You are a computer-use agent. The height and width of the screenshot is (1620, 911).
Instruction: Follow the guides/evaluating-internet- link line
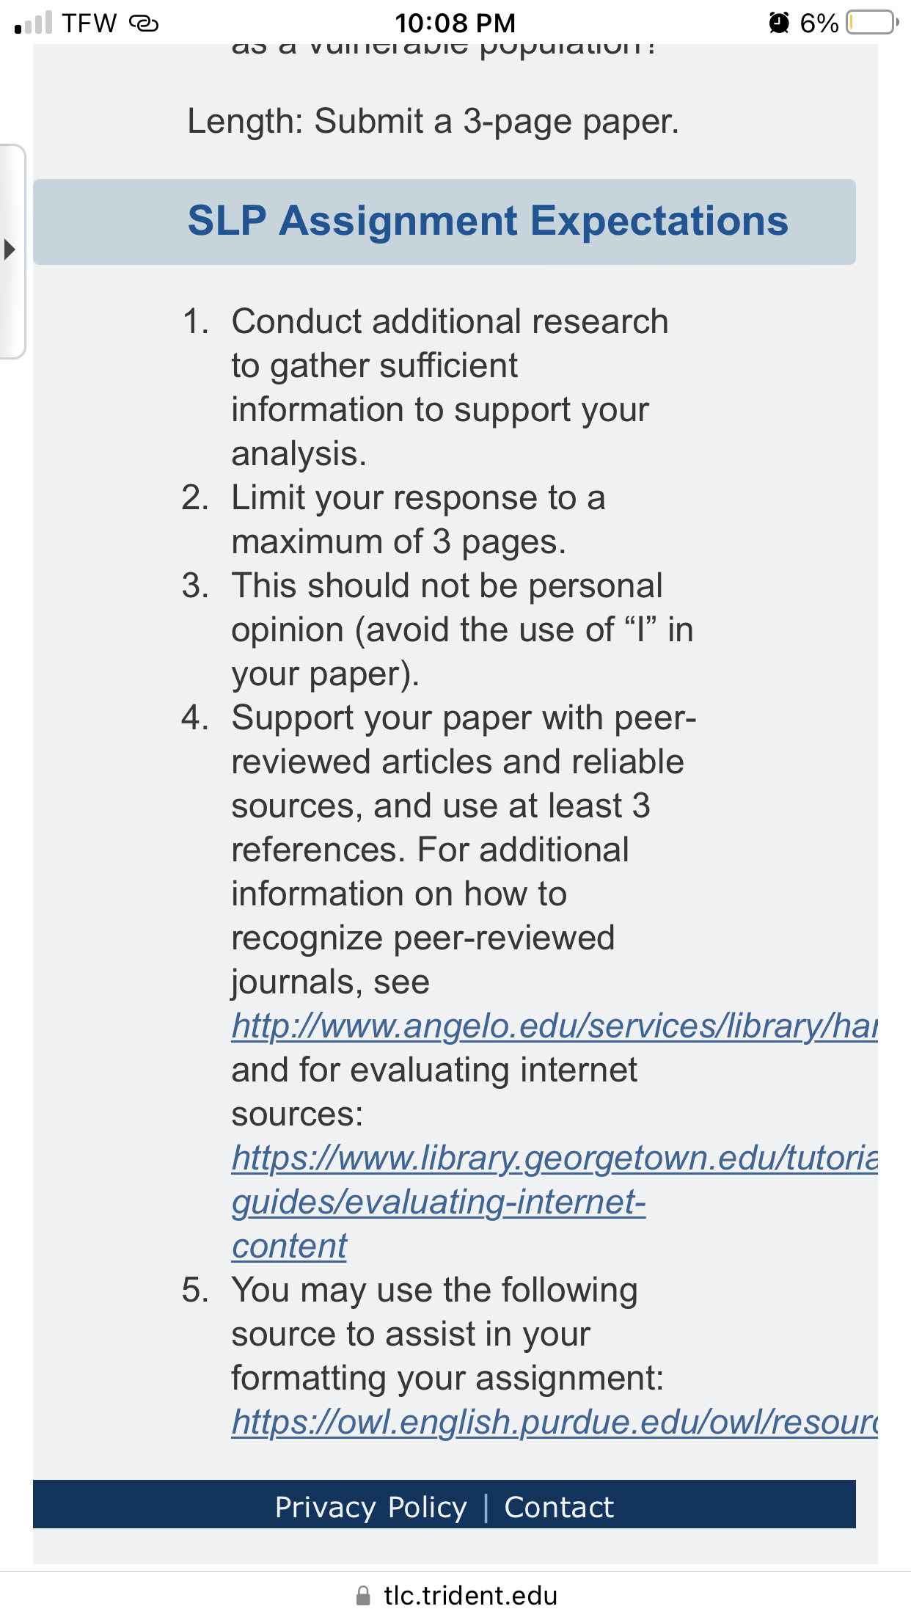point(439,1202)
